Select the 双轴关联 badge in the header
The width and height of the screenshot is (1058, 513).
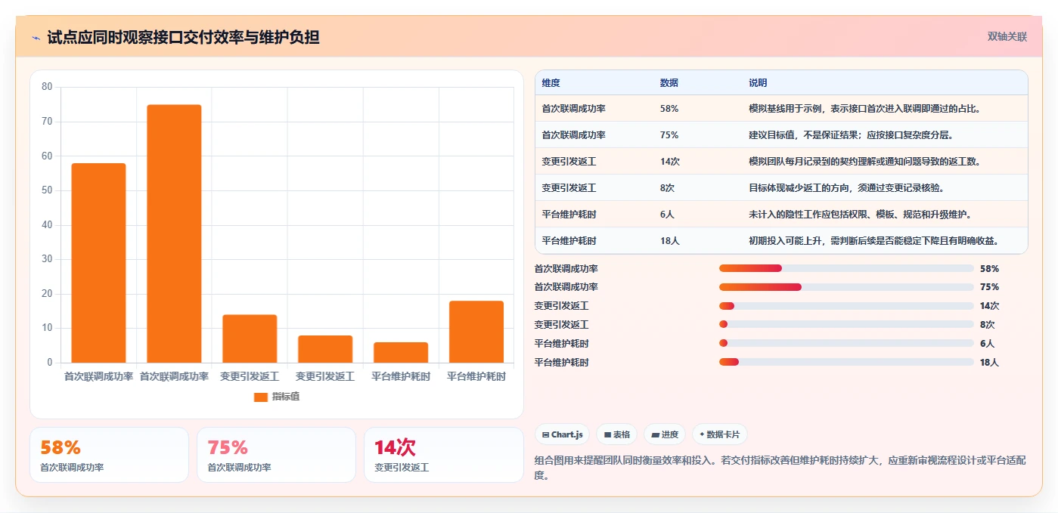point(1007,36)
